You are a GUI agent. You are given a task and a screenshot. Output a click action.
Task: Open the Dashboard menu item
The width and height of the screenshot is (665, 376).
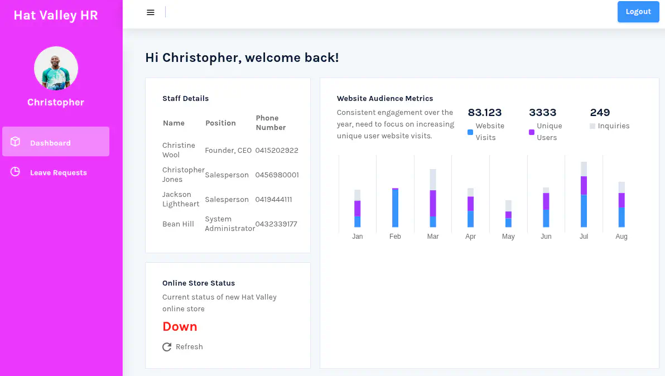pyautogui.click(x=50, y=143)
